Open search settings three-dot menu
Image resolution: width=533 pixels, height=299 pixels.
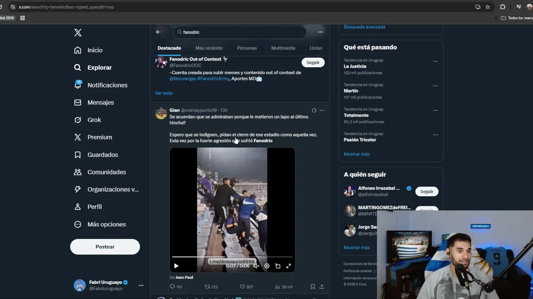[321, 32]
